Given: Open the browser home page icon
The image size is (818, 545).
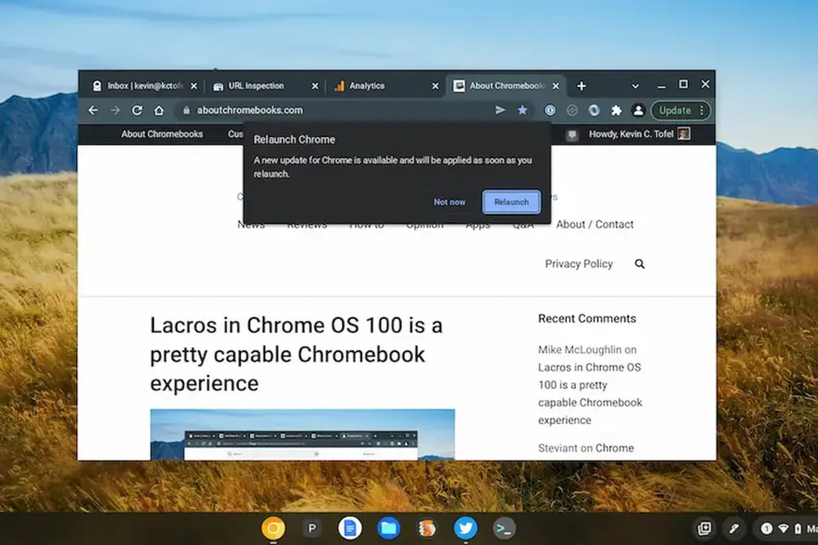Looking at the screenshot, I should [159, 110].
